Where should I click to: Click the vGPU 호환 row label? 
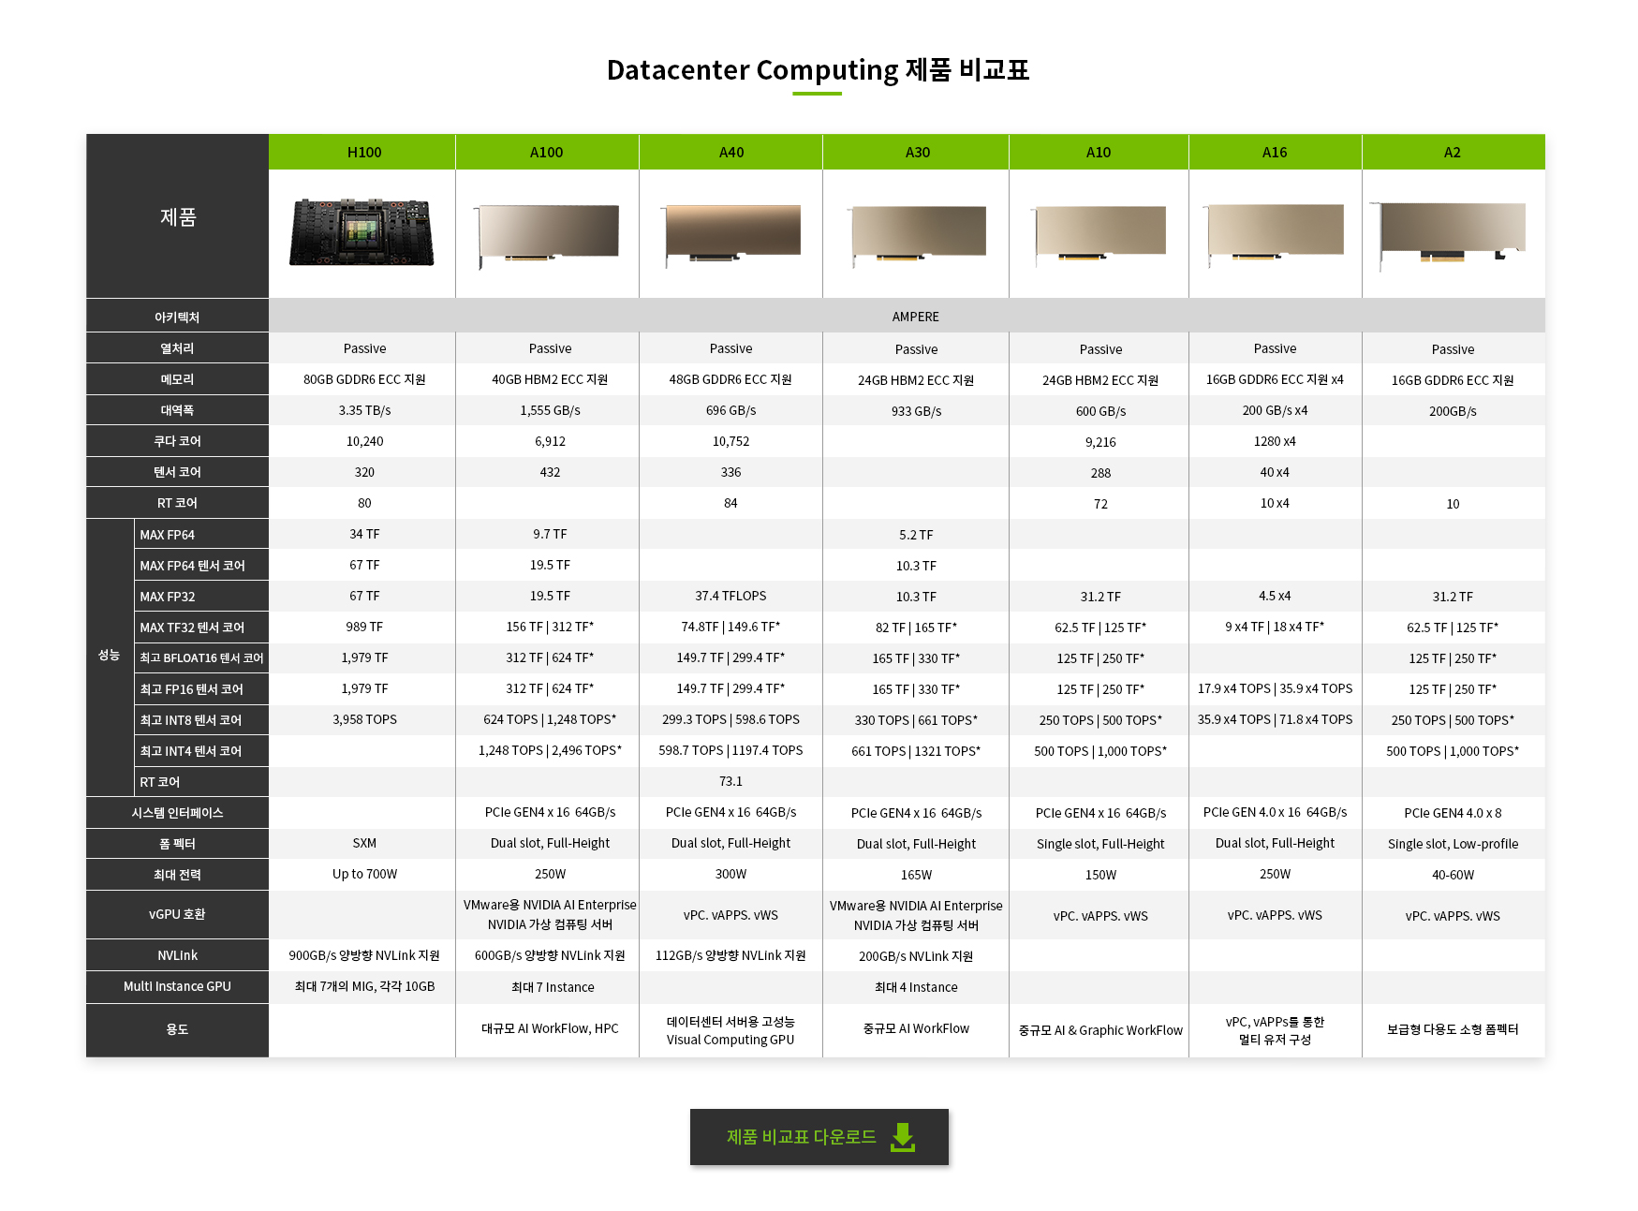(178, 914)
